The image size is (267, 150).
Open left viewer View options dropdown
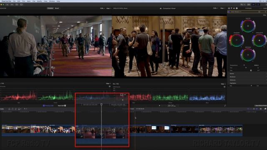tap(108, 8)
